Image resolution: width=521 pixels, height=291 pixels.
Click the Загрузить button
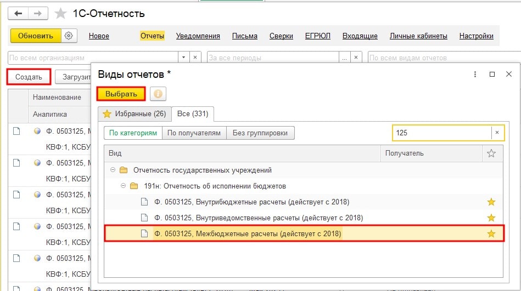click(73, 77)
